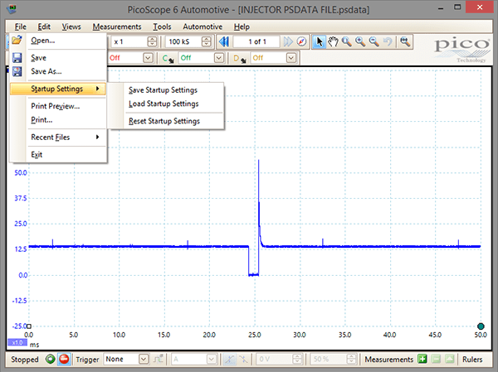
Task: Open the buffer navigator compass icon
Action: pos(302,41)
